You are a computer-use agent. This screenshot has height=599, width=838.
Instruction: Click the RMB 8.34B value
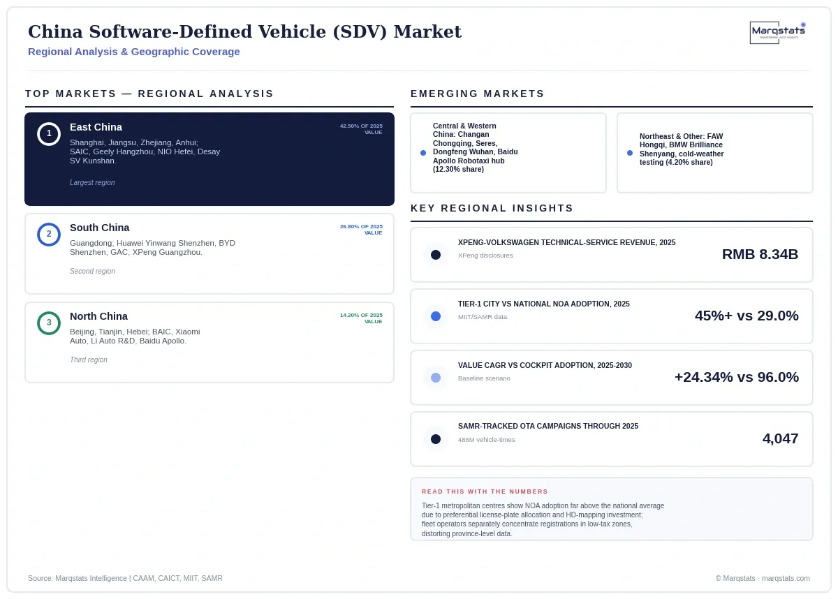[x=760, y=254]
